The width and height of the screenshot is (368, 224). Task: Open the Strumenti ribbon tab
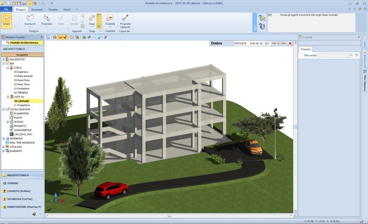pos(37,9)
